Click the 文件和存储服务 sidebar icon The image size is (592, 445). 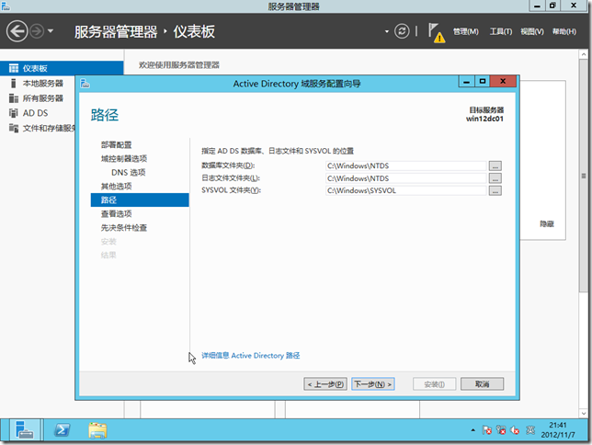tap(14, 128)
